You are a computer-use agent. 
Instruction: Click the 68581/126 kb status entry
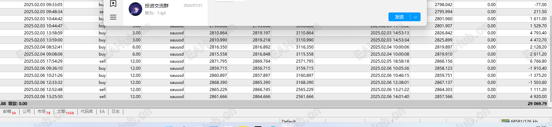click(524, 121)
